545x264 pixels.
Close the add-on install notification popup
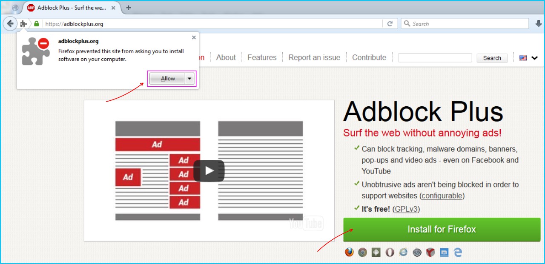(x=194, y=37)
